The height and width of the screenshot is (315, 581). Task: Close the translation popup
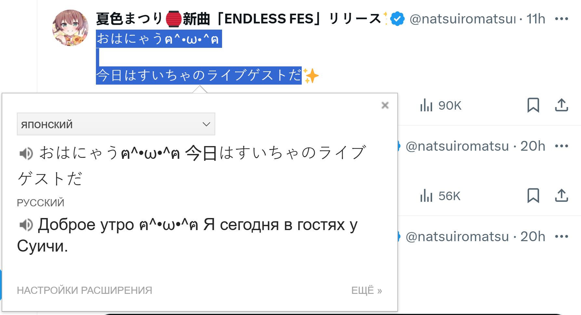point(385,105)
